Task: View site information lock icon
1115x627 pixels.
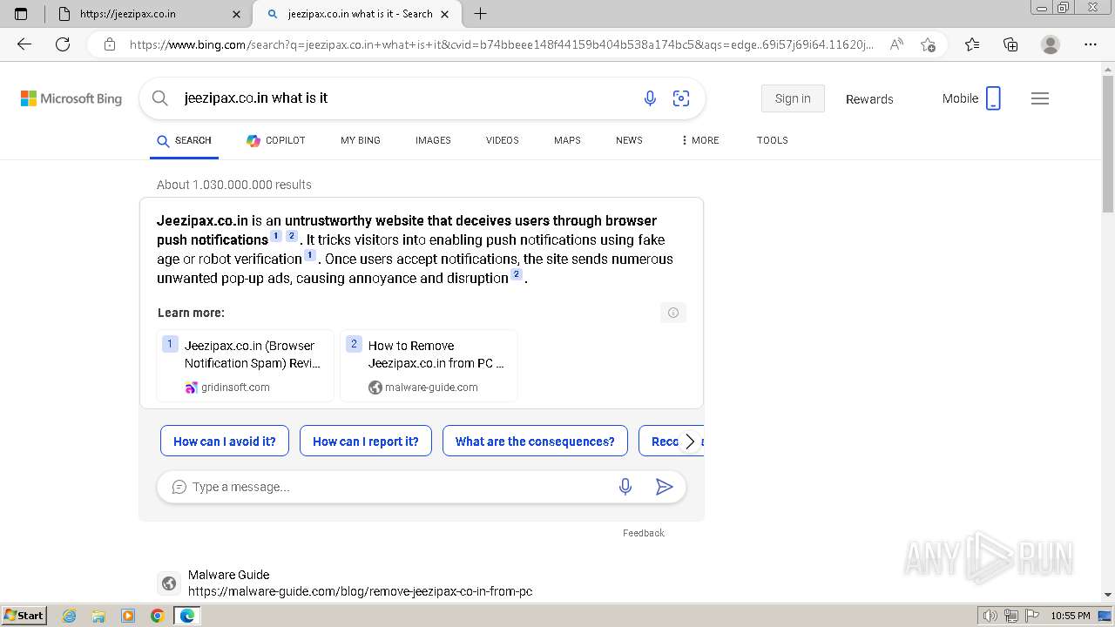Action: [x=110, y=44]
